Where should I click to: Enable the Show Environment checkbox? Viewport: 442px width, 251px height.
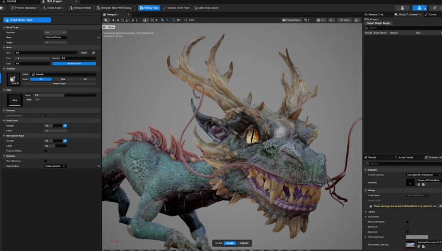click(x=407, y=222)
